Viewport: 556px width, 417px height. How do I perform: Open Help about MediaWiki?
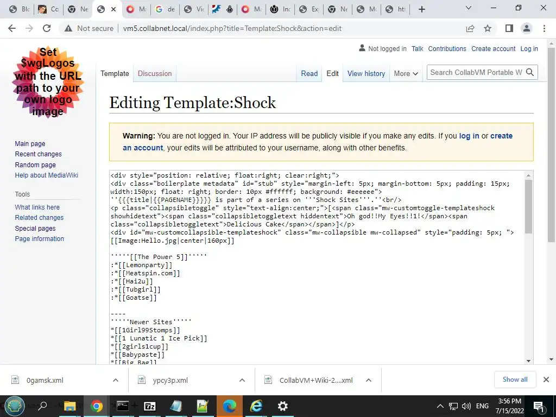47,175
